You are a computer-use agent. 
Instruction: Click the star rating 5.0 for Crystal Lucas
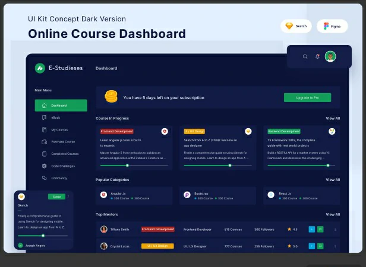(x=292, y=246)
